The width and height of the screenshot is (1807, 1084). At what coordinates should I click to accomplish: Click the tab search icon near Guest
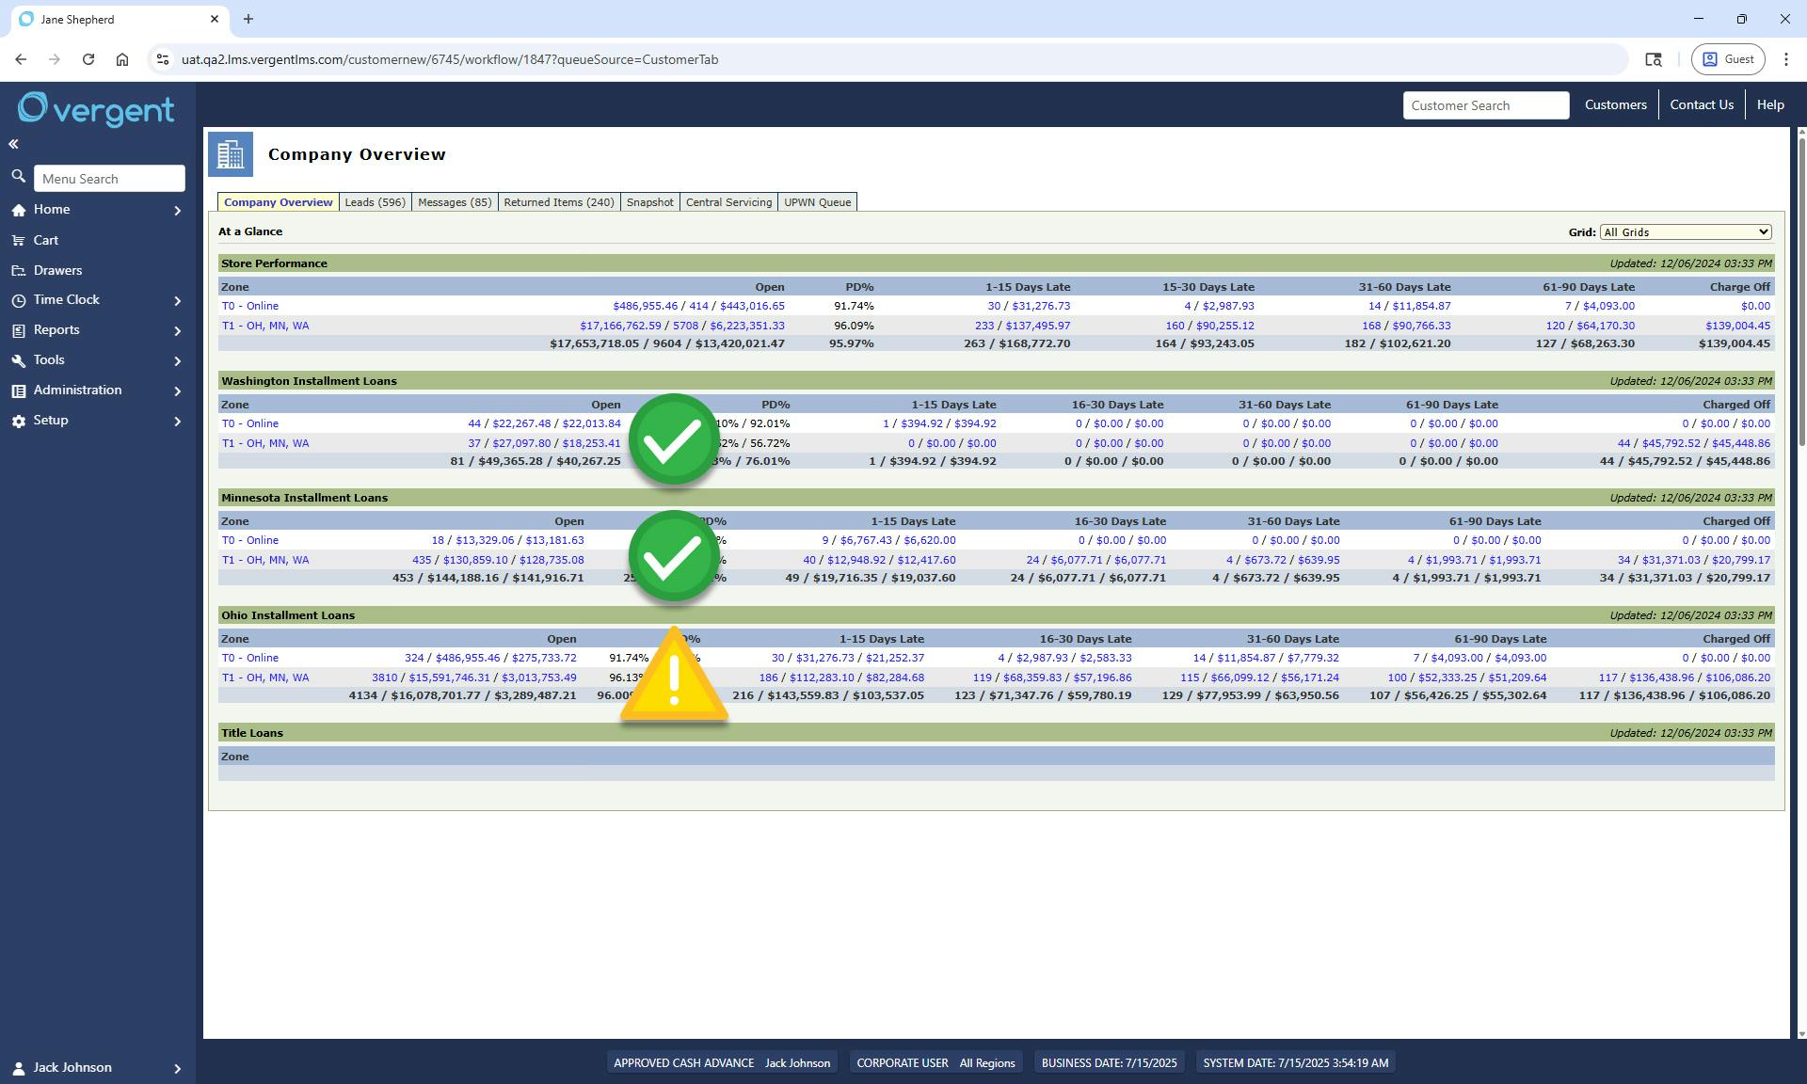point(1654,59)
